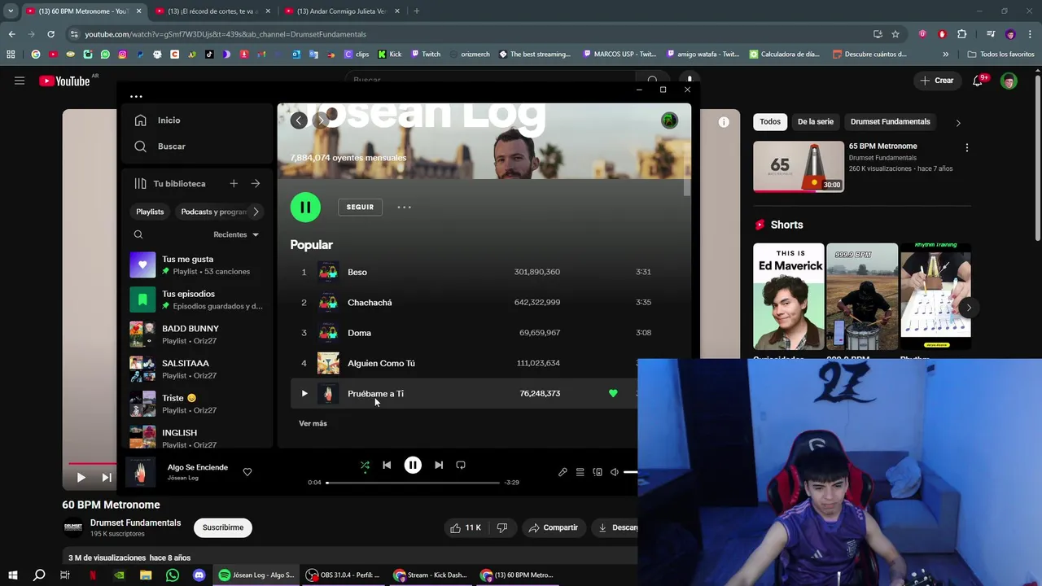The height and width of the screenshot is (586, 1042).
Task: Share video with Compartir button
Action: tap(554, 527)
